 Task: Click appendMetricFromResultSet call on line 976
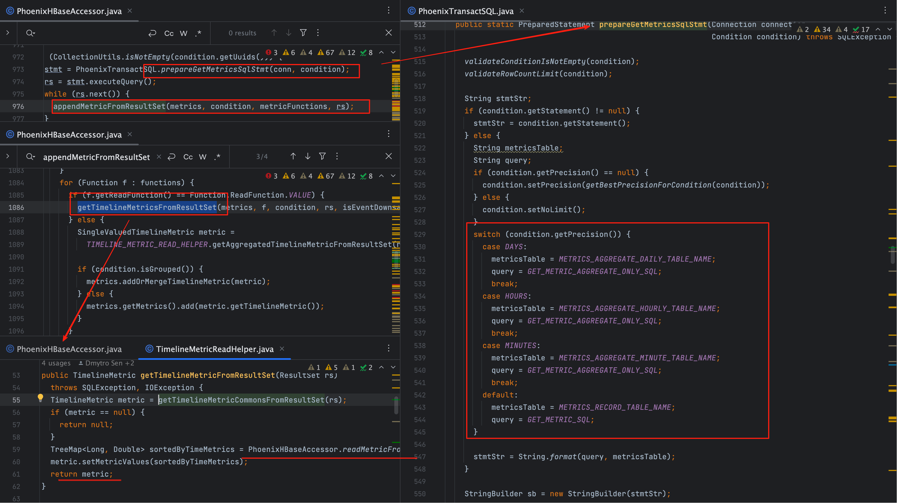pos(109,106)
